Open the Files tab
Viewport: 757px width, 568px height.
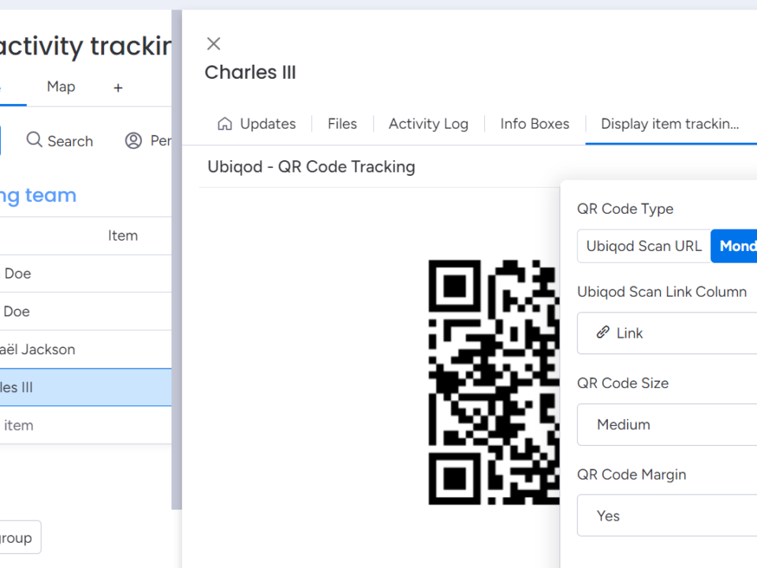pos(342,124)
